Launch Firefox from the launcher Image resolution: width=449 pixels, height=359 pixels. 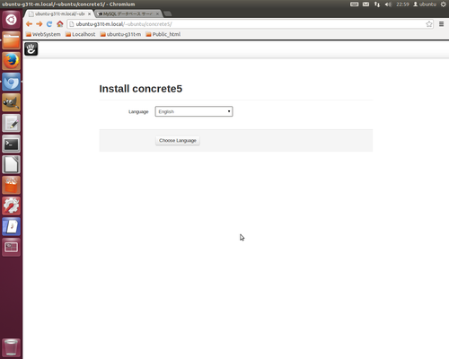click(x=12, y=61)
